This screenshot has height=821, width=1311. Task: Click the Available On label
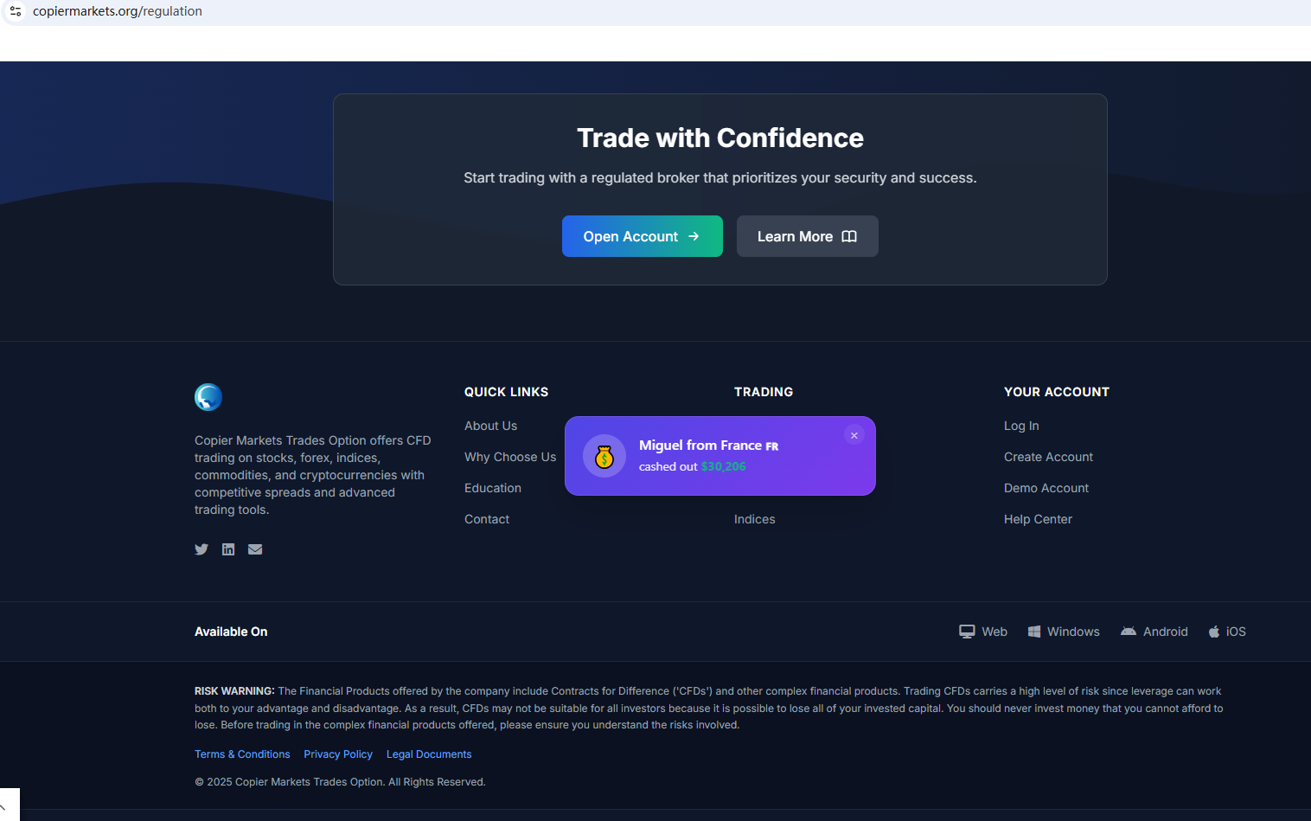(231, 632)
